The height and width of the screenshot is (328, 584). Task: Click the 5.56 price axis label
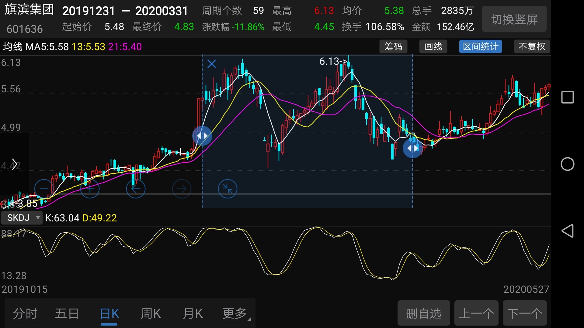pos(11,89)
